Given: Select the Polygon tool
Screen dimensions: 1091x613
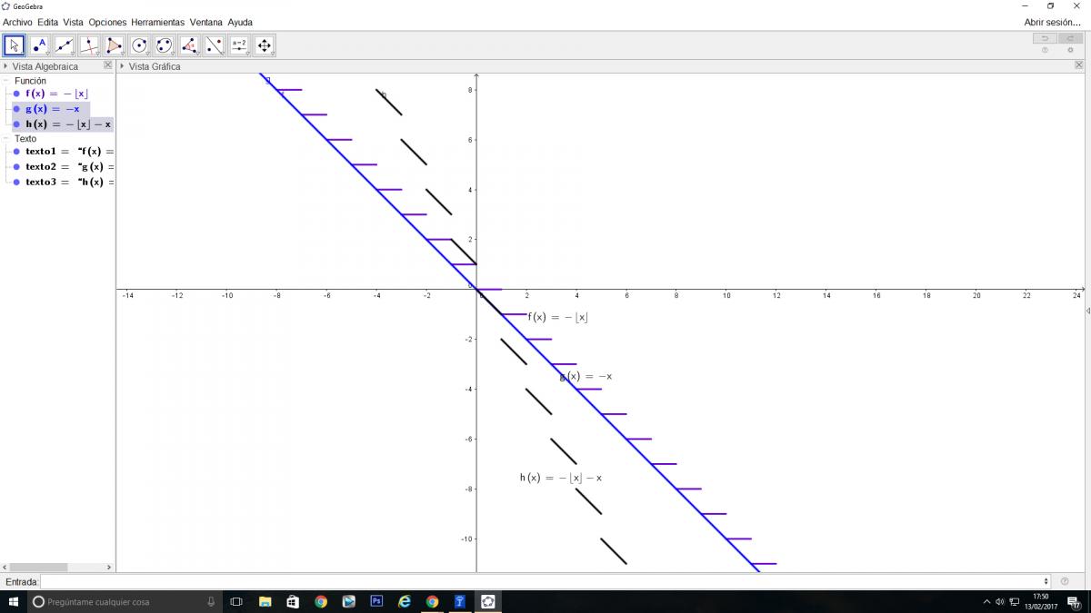Looking at the screenshot, I should (x=114, y=45).
